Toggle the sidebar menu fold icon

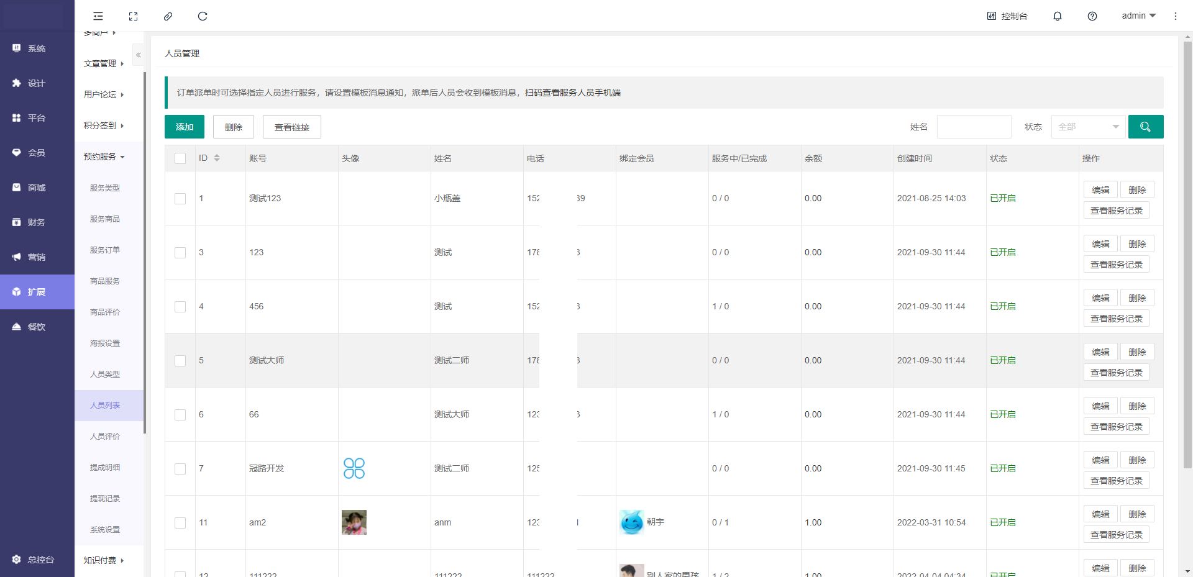98,16
